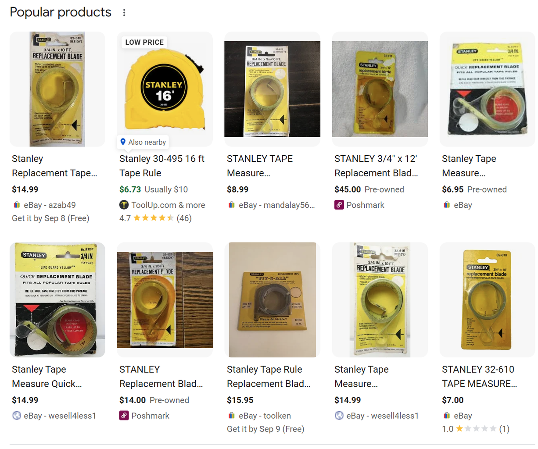Click the globe icon beside first wesell4less1 listing
The width and height of the screenshot is (538, 449).
click(x=17, y=416)
